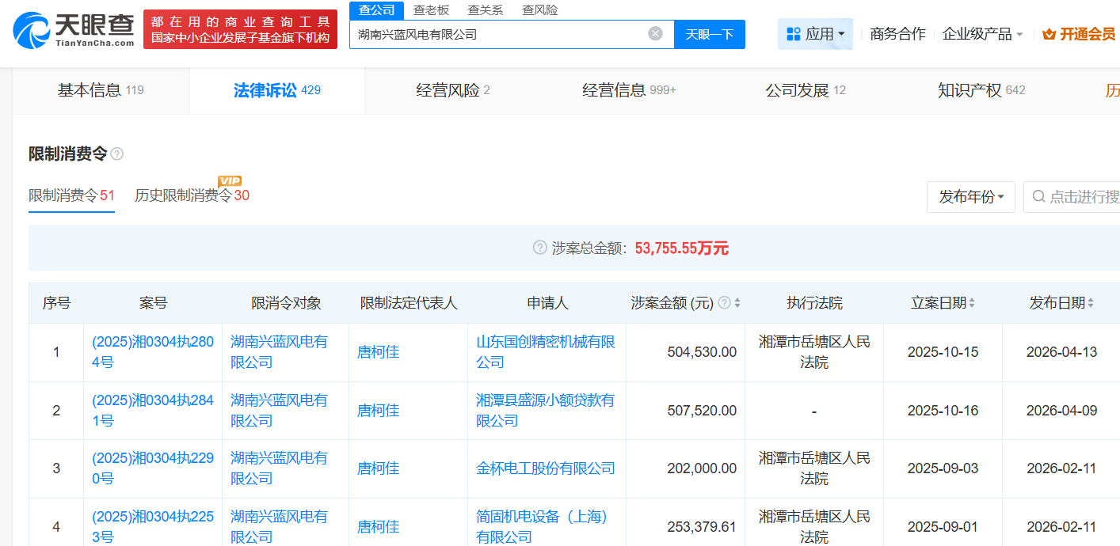Sort by 涉案金额 using sort arrows
This screenshot has width=1120, height=546.
[737, 303]
